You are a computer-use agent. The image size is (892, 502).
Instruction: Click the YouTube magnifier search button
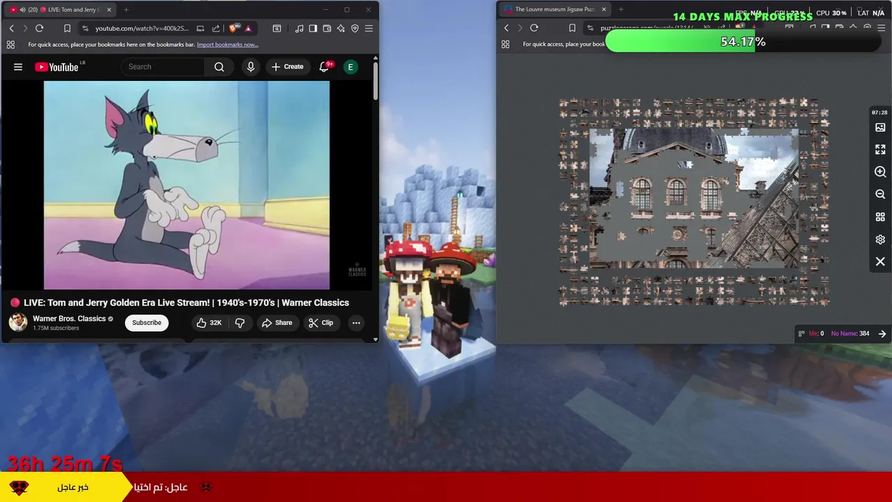(x=220, y=67)
